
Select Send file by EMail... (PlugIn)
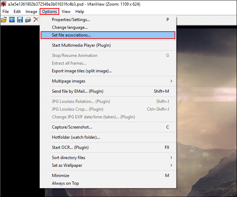[108, 91]
